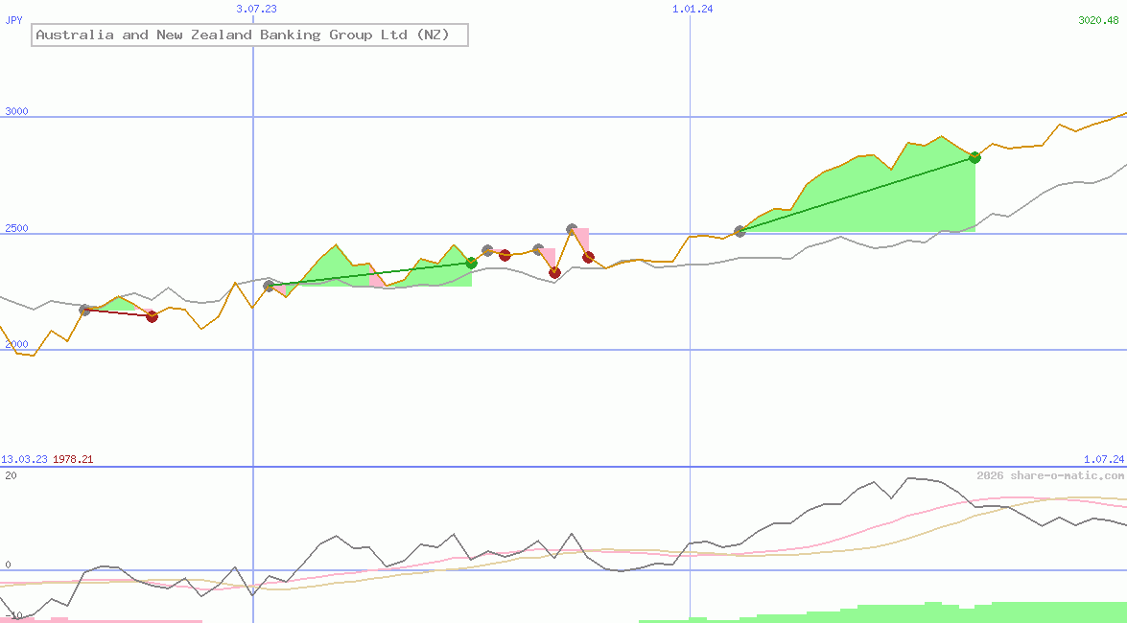Screen dimensions: 1127x623
Task: Click the 13.03.23 start date label
Action: click(24, 458)
